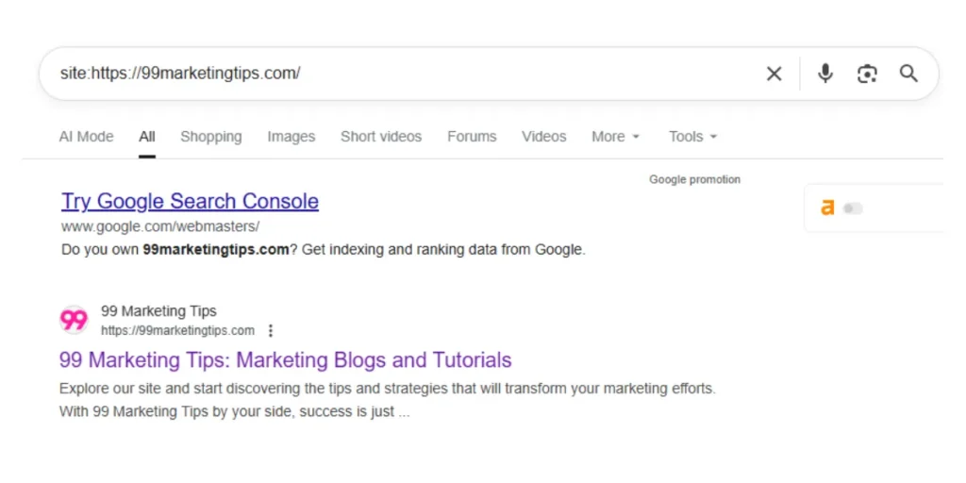Go to the Forums tab
The image size is (966, 483).
pyautogui.click(x=472, y=137)
